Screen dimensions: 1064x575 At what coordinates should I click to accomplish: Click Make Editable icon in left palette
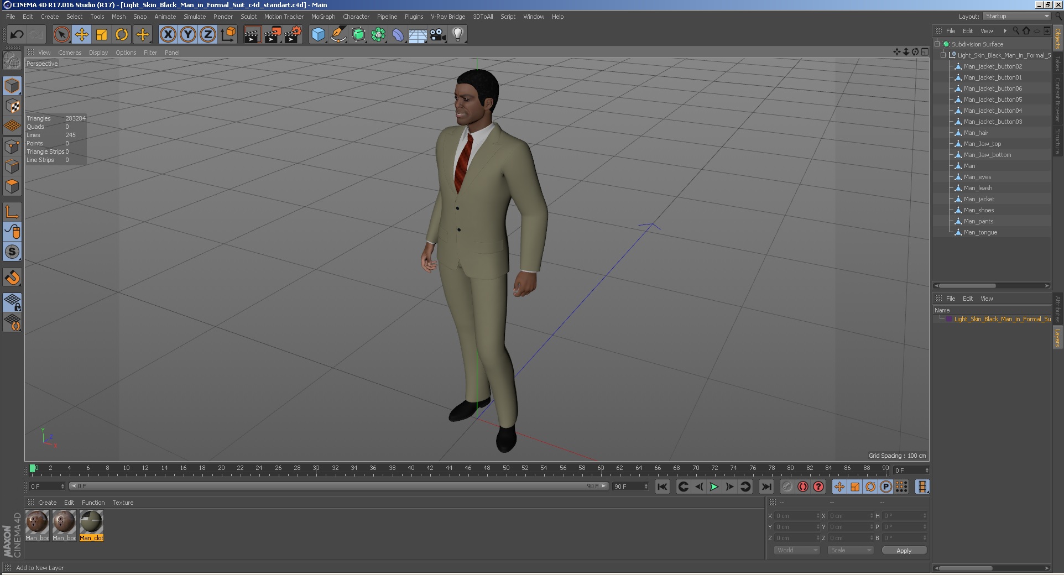coord(12,60)
